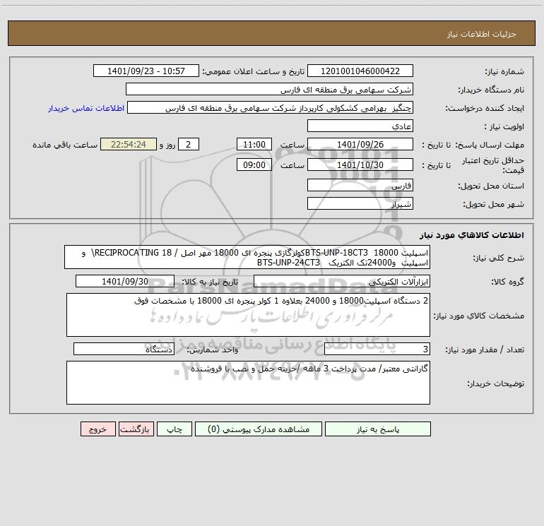This screenshot has height=526, width=544.
Task: Click the label اولویت نیاز :
Action: click(x=504, y=127)
